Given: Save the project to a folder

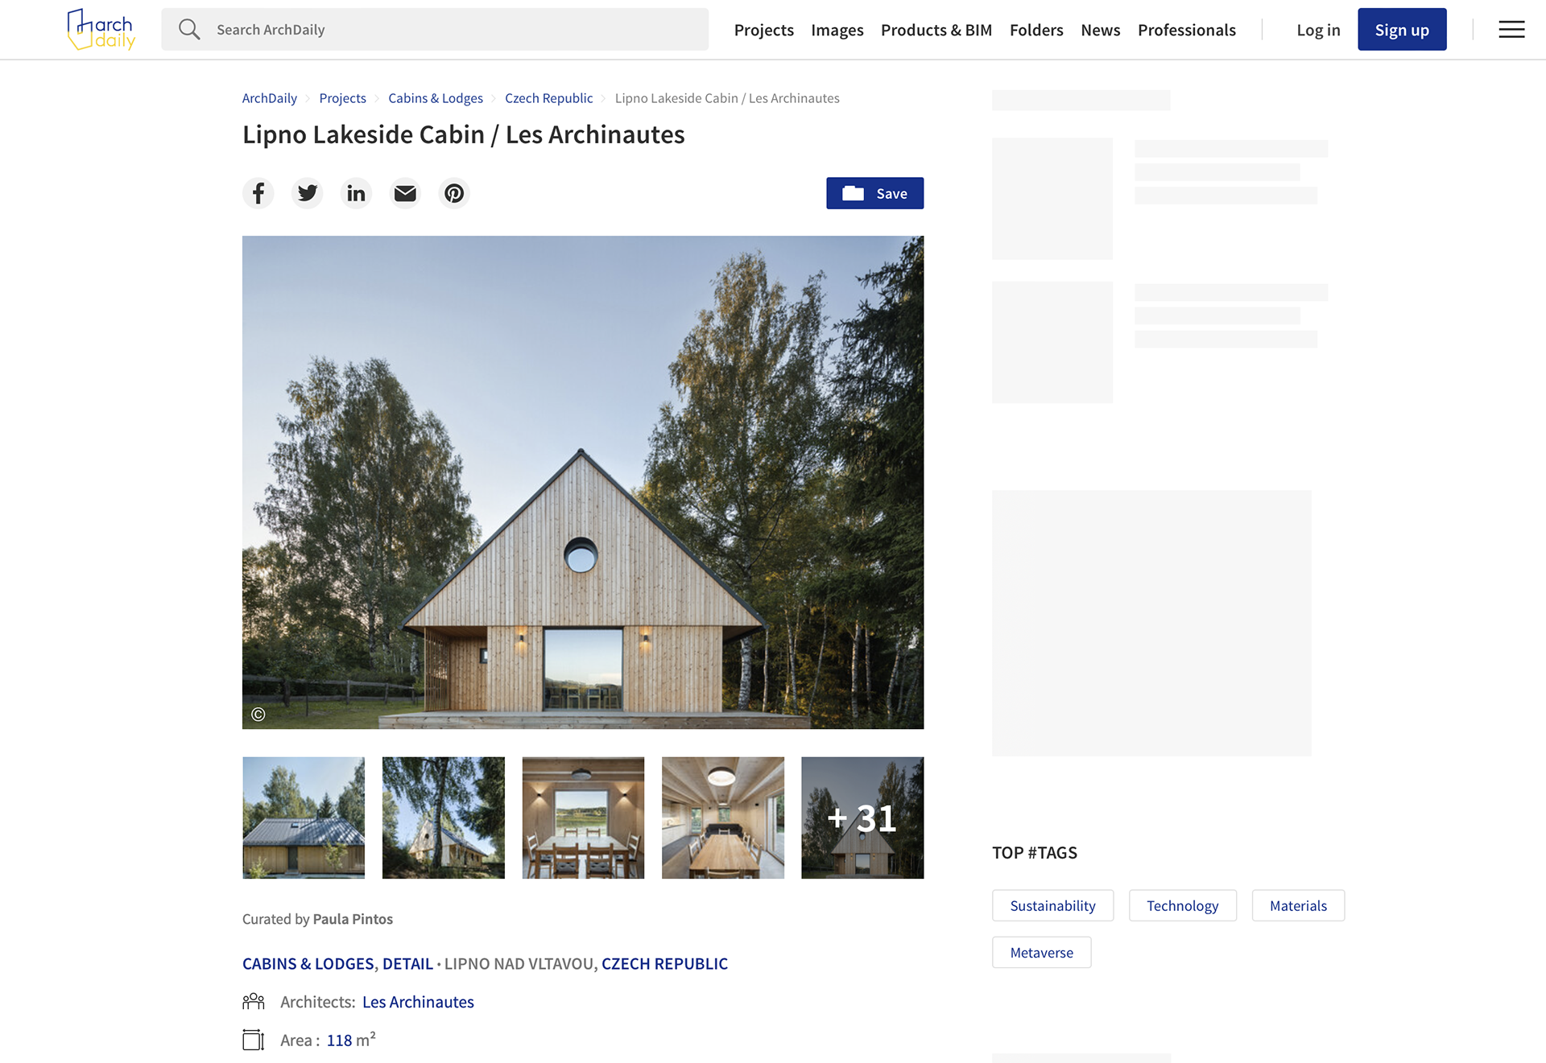Looking at the screenshot, I should pos(874,193).
